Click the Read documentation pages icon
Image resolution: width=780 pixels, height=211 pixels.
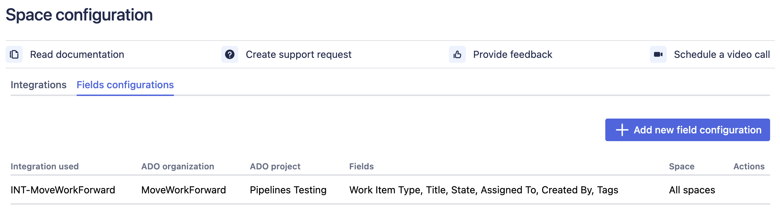[x=14, y=54]
